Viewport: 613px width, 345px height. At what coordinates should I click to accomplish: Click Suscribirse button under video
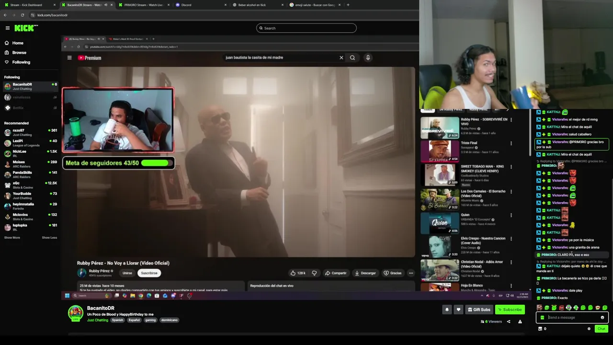click(149, 273)
